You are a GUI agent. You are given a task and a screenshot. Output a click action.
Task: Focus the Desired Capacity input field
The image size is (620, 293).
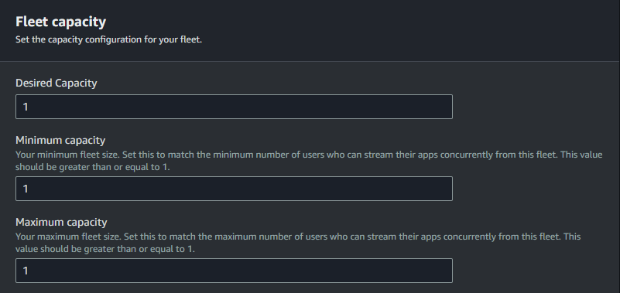click(234, 107)
